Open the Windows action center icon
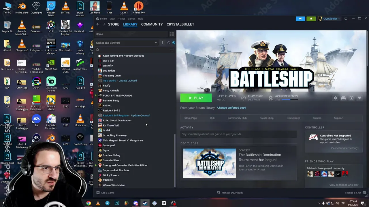 point(363,203)
